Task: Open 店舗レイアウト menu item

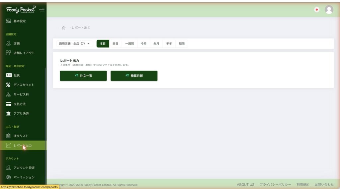Action: tap(24, 53)
